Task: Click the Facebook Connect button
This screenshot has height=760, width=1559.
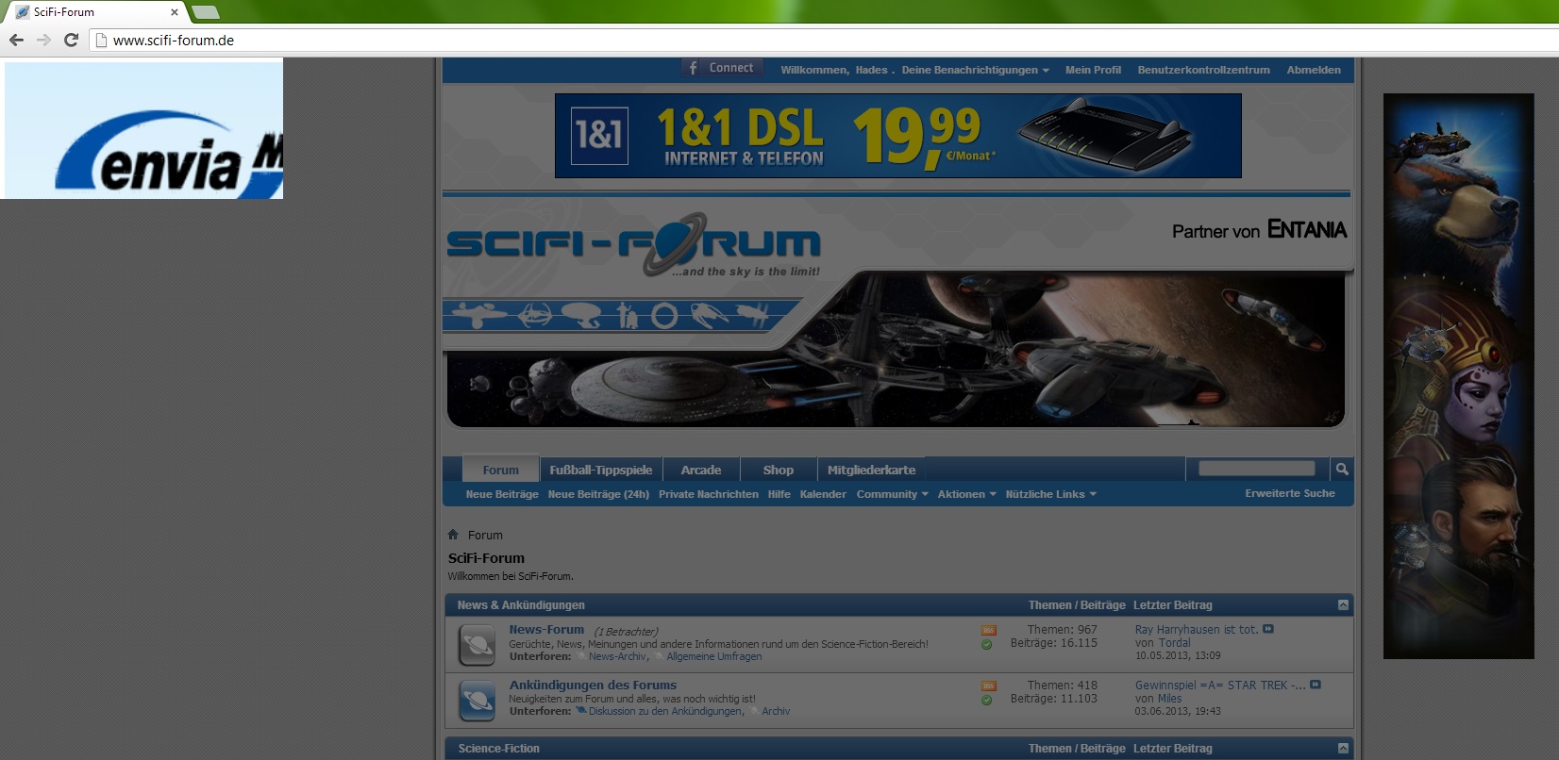Action: (721, 68)
